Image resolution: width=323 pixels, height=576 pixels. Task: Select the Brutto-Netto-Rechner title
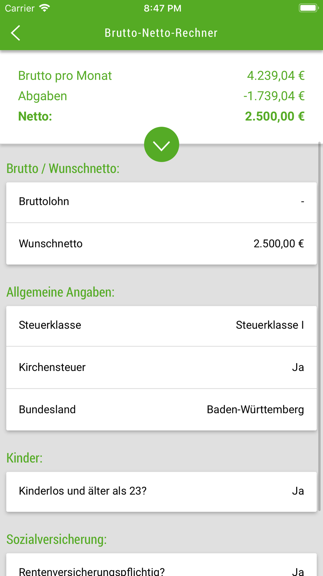[161, 33]
